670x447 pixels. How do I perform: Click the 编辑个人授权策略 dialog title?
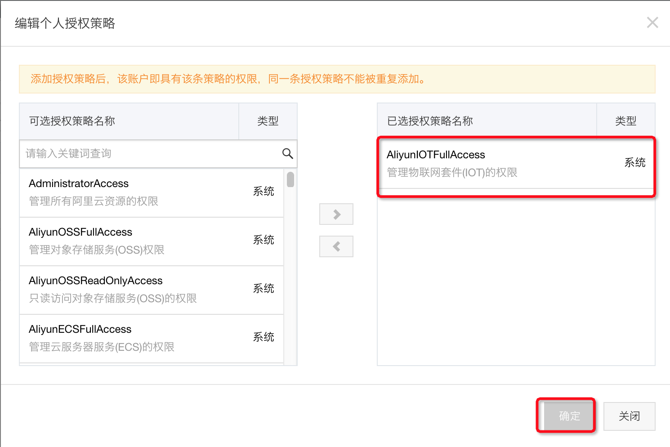coord(65,23)
